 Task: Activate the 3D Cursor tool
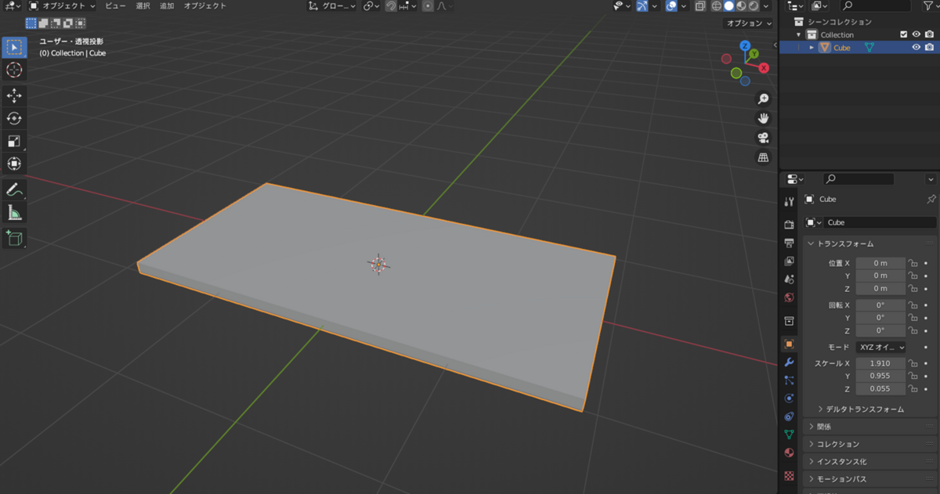pyautogui.click(x=14, y=70)
